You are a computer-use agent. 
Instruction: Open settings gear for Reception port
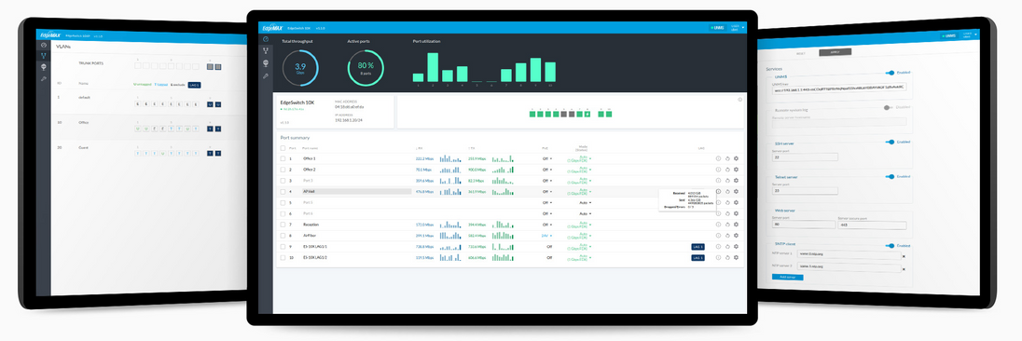point(736,224)
